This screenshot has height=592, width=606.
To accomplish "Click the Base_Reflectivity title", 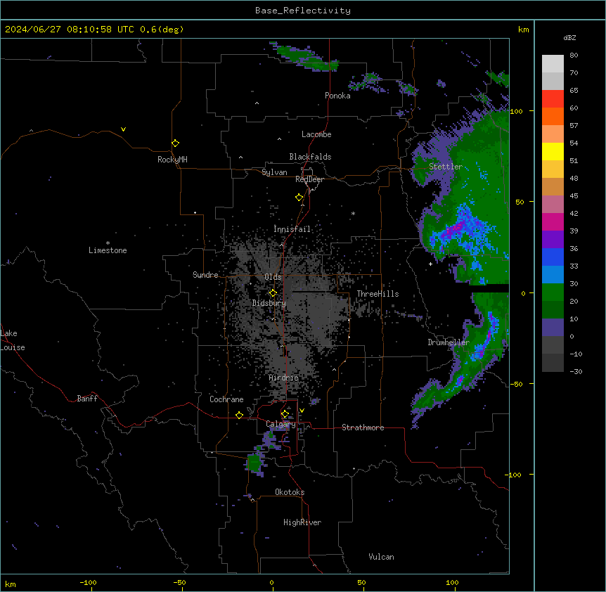I will pyautogui.click(x=303, y=11).
